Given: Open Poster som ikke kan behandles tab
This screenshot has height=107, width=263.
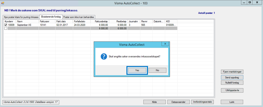Looking at the screenshot, I should 79,17.
